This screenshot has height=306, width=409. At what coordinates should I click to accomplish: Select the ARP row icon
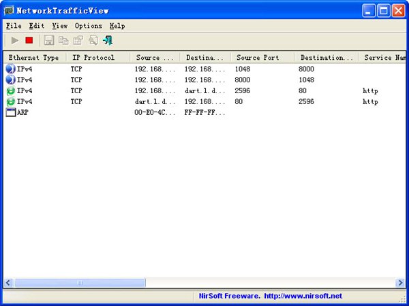(x=10, y=112)
